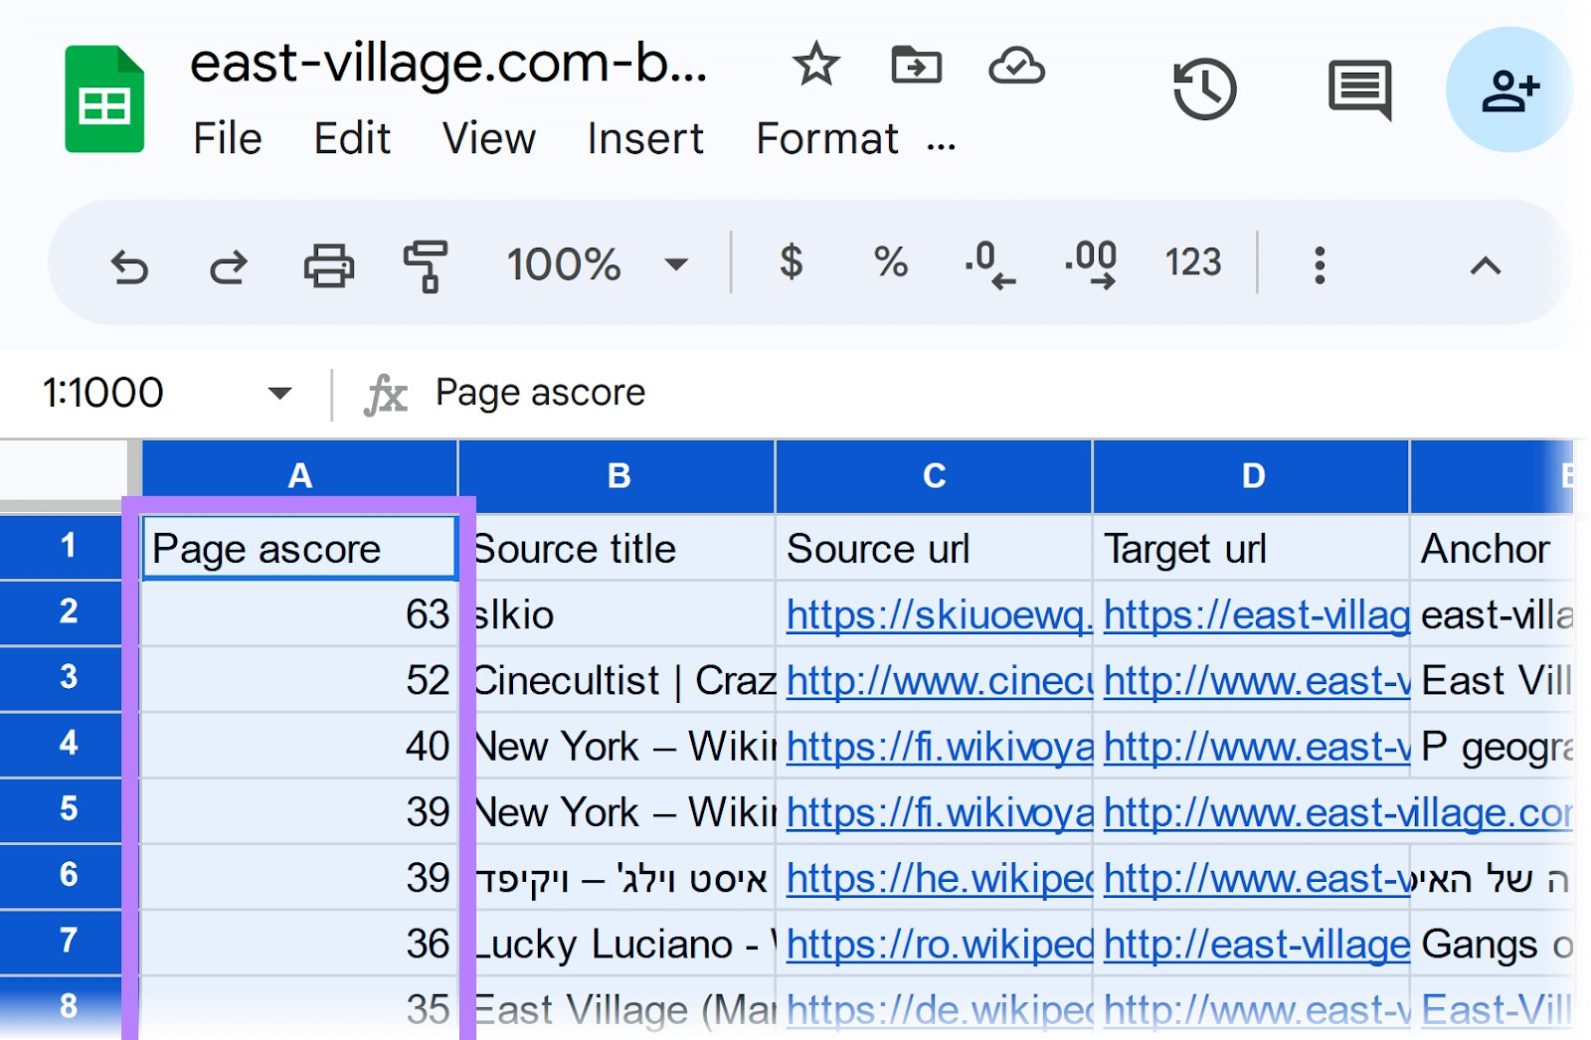This screenshot has height=1040, width=1591.
Task: Redo the last action
Action: point(227,265)
